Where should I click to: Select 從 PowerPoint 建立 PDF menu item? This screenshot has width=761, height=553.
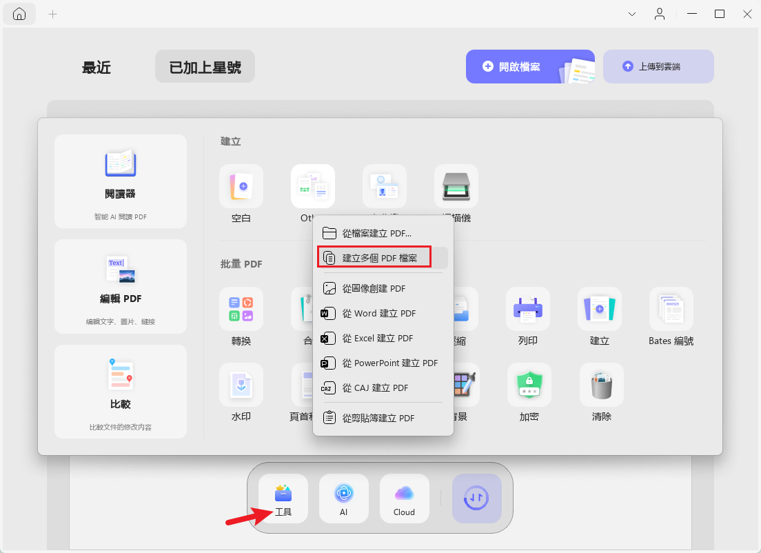click(383, 363)
